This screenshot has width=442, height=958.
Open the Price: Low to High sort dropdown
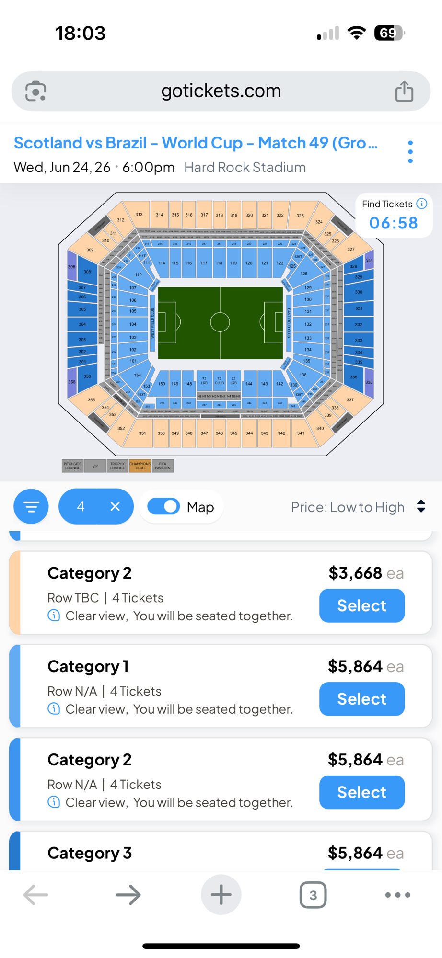pos(348,507)
